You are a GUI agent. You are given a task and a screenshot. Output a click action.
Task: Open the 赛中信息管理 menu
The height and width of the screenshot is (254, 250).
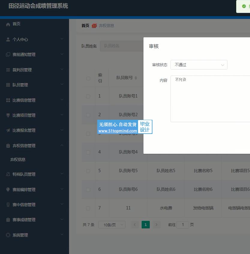(x=35, y=205)
